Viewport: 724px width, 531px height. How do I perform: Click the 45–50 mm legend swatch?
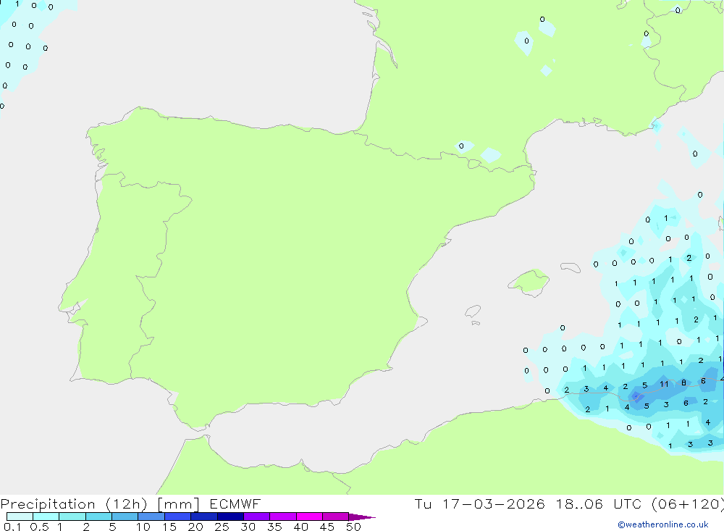335,517
